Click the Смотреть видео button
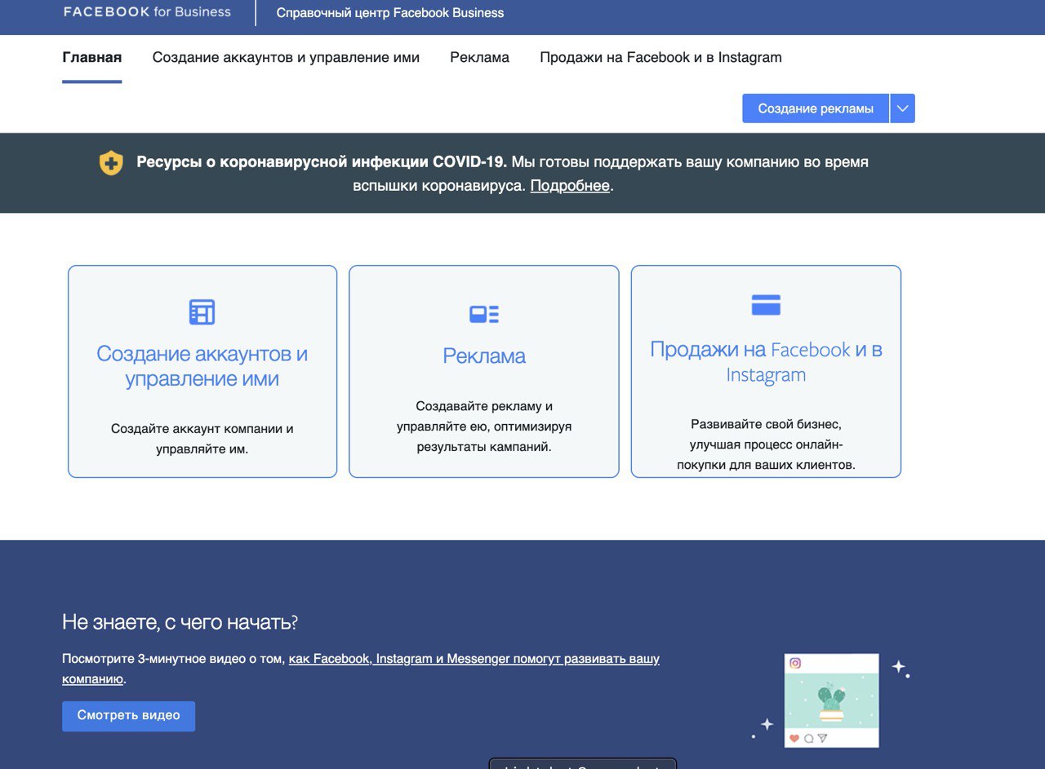This screenshot has width=1045, height=769. (x=128, y=715)
